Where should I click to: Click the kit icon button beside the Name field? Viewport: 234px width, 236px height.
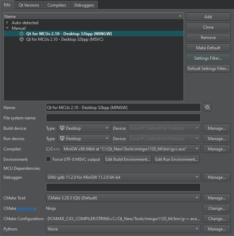pos(207,108)
